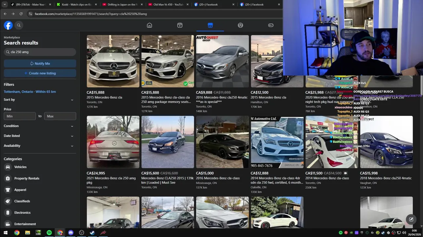Screen dimensions: 423x237
Task: Open the site information icon in address bar
Action: [30, 14]
